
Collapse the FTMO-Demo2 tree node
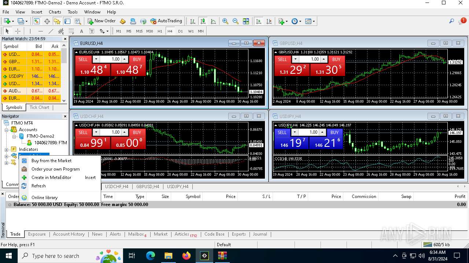14,136
